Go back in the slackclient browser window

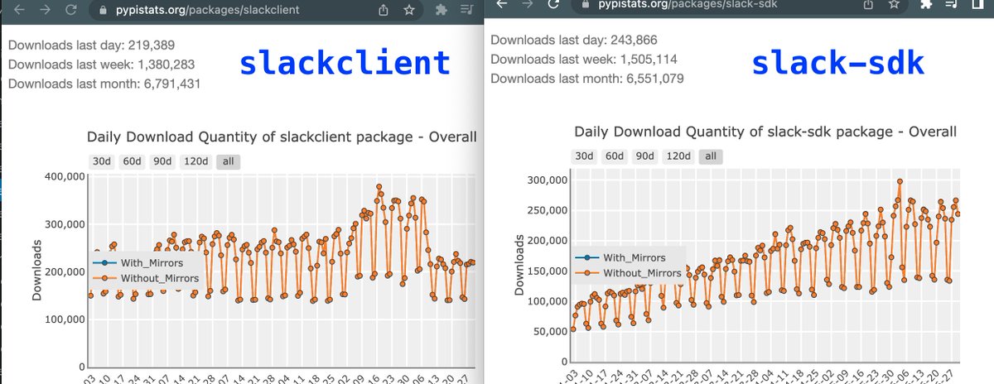coord(18,11)
